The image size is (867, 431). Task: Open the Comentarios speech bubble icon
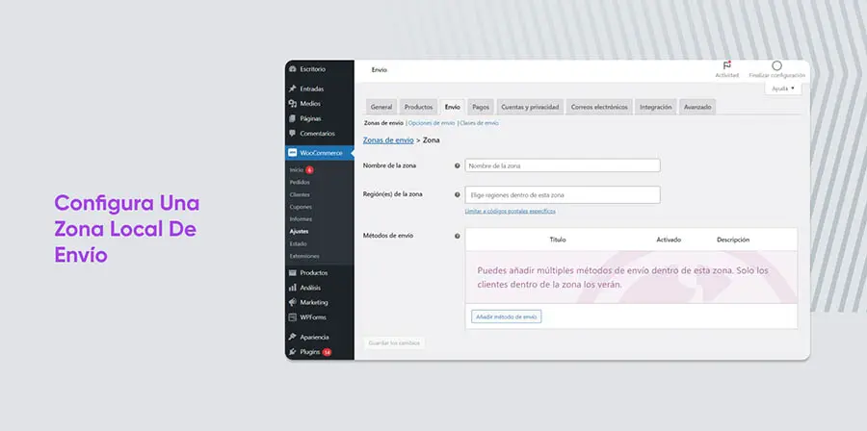[x=293, y=134]
